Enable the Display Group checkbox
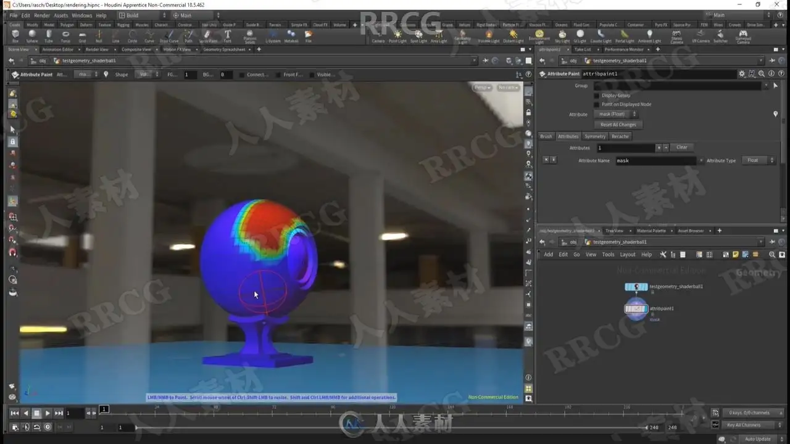The image size is (790, 444). (x=596, y=96)
